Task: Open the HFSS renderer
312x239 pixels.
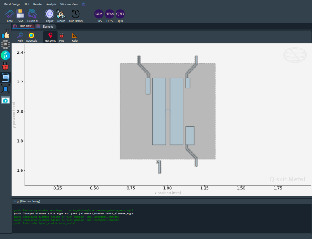Action: pos(110,16)
